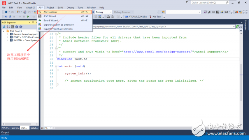Choose Export Project as Extension
The height and width of the screenshot is (140, 249).
pos(65,29)
